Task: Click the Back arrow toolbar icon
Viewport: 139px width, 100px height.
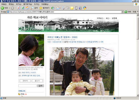Action: pyautogui.click(x=2, y=8)
